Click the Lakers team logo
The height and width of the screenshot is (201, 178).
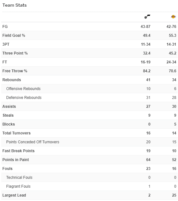(173, 17)
